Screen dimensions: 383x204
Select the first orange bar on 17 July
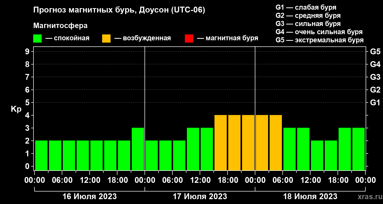click(221, 143)
